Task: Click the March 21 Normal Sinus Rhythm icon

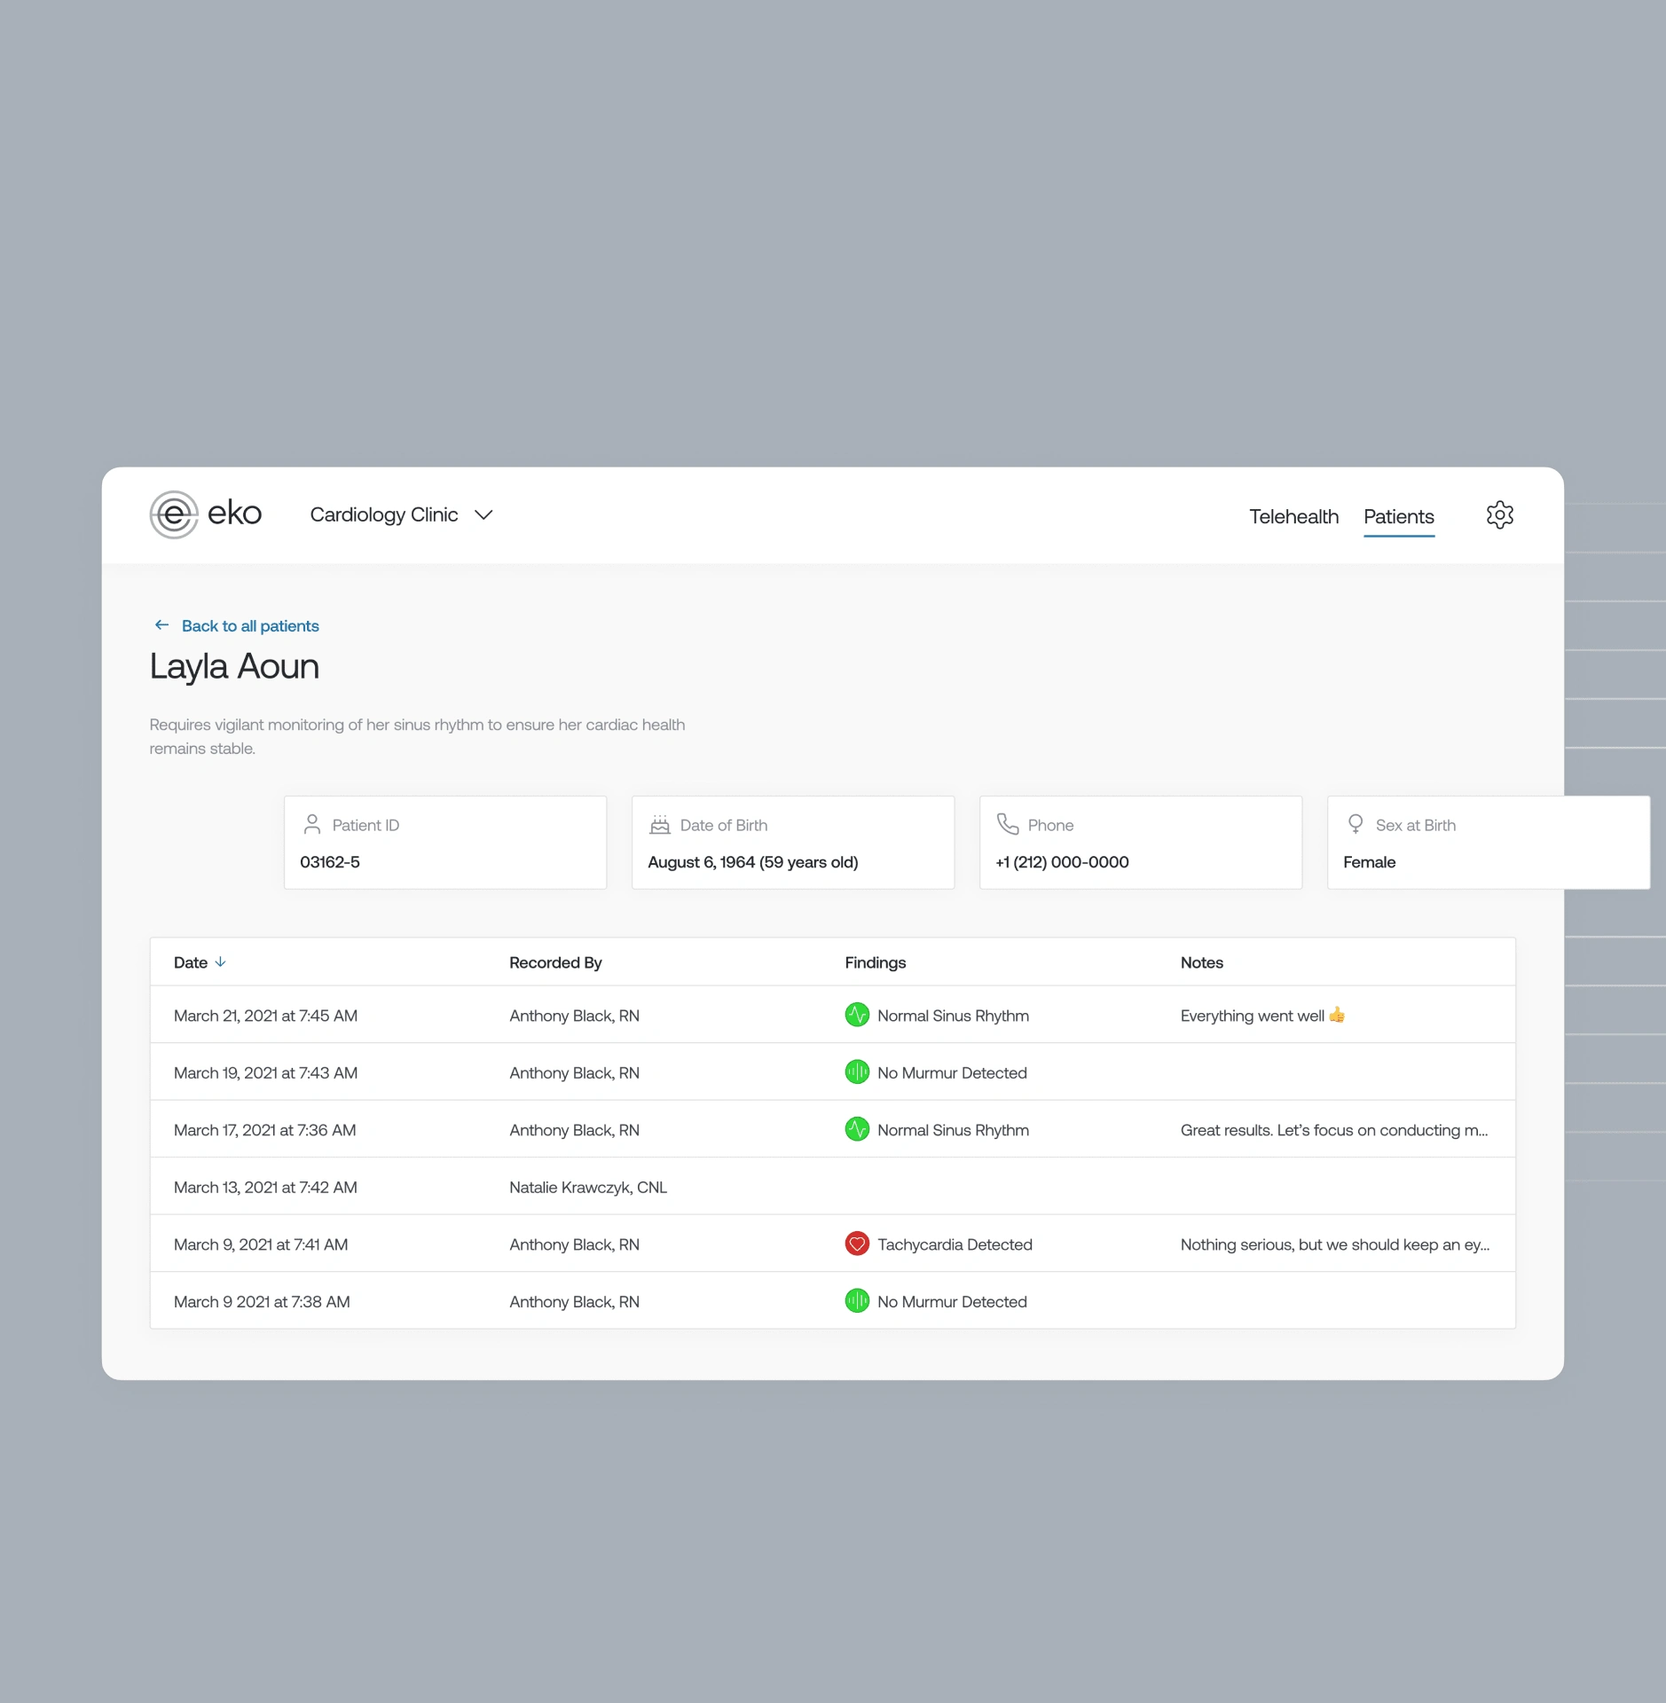Action: pyautogui.click(x=857, y=1015)
